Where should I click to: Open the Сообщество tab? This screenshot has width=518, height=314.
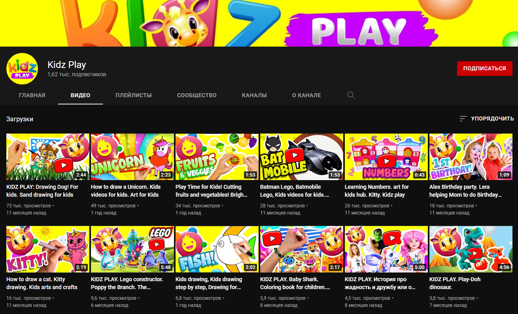pyautogui.click(x=197, y=95)
